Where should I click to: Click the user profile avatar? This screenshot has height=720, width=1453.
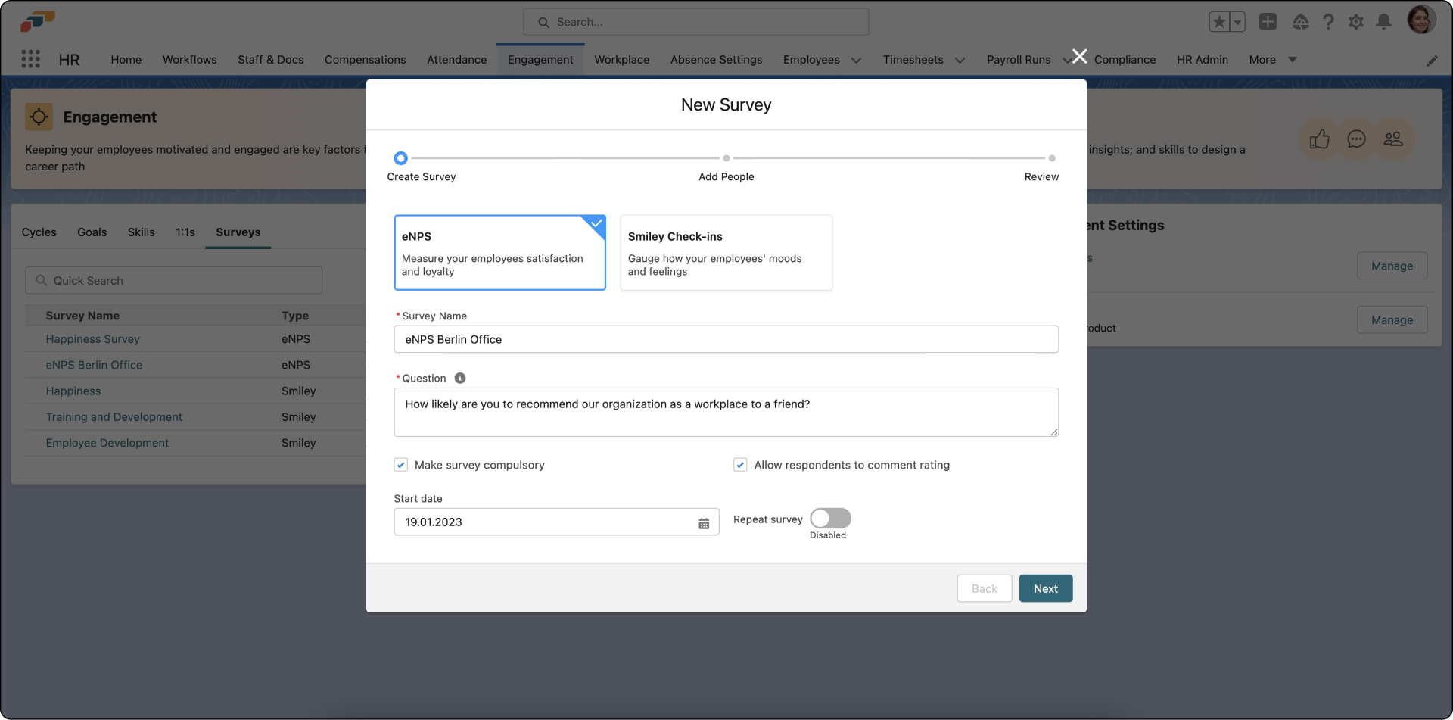coord(1422,20)
